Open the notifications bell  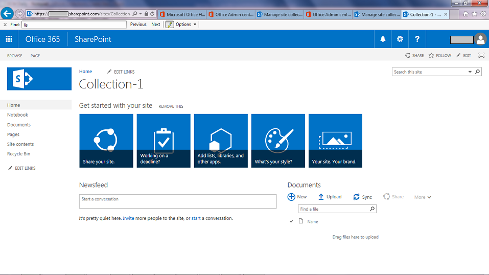(x=383, y=39)
